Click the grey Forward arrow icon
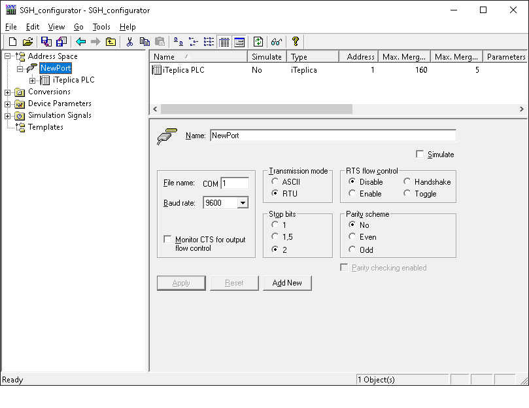This screenshot has width=529, height=408. [x=96, y=41]
